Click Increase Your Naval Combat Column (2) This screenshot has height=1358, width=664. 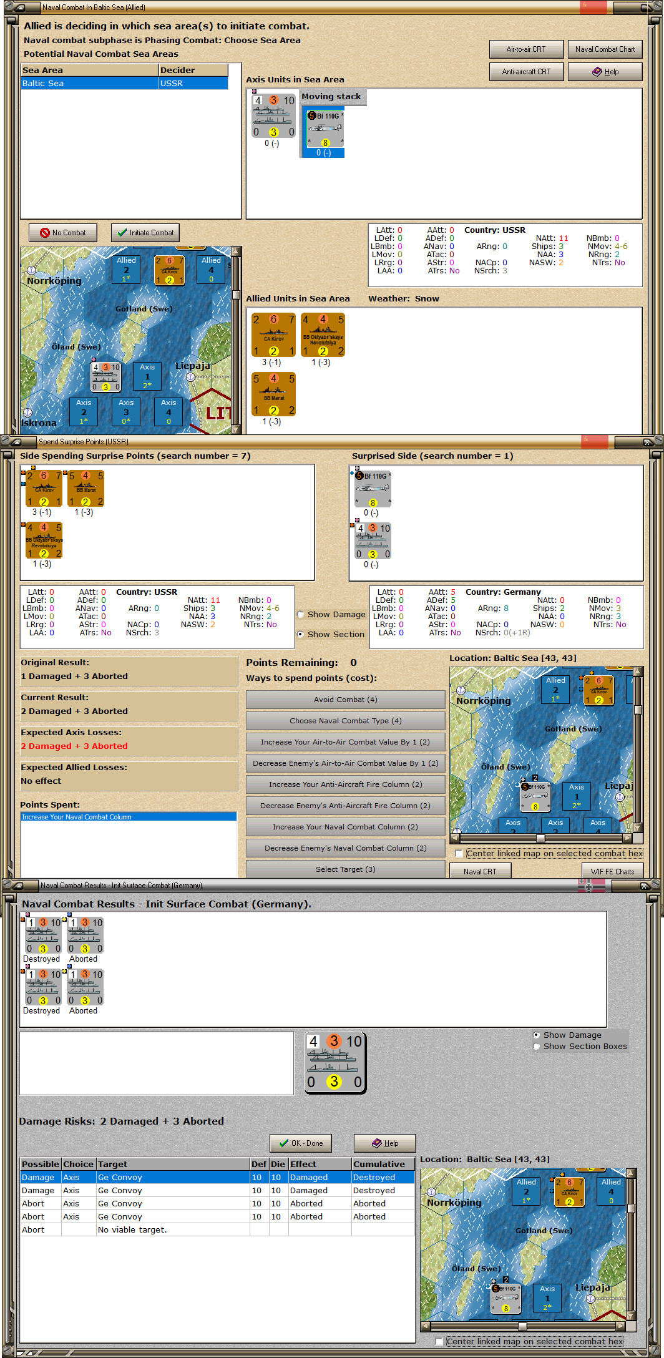pos(345,827)
